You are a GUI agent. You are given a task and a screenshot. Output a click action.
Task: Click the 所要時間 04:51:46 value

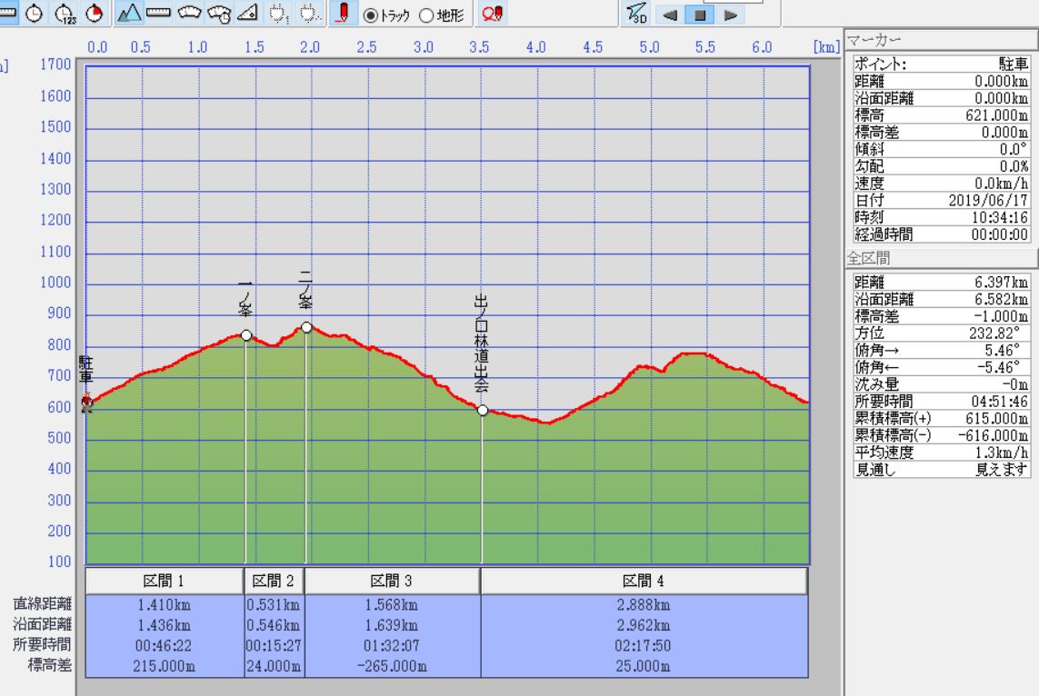(1000, 402)
